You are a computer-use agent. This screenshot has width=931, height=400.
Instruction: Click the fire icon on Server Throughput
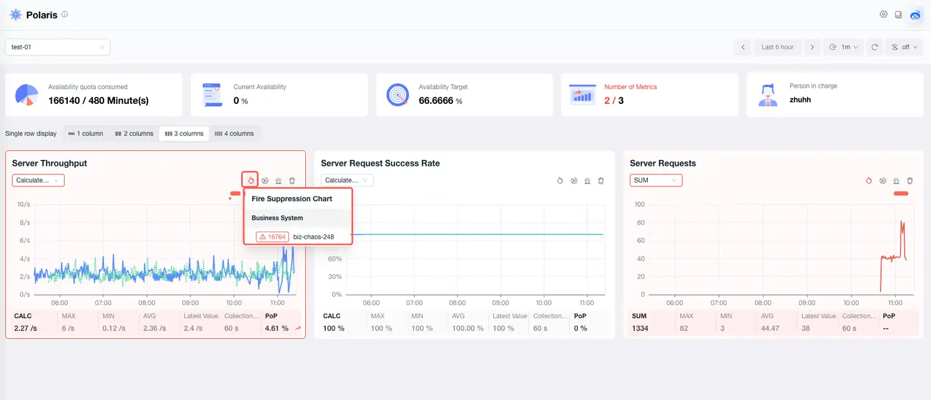click(251, 181)
